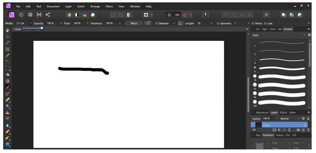316x153 pixels.
Task: Click the Select All marquee icon
Action: pos(113,15)
